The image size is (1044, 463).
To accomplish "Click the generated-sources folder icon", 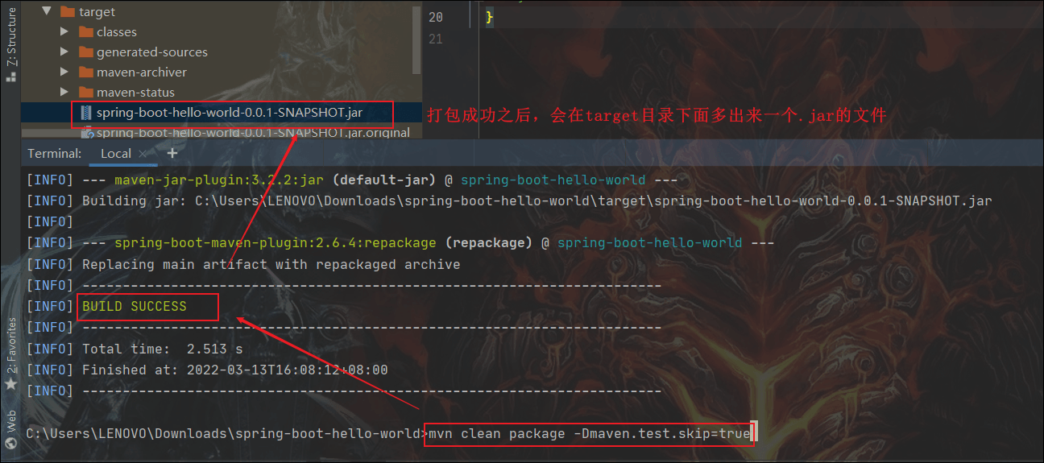I will tap(85, 52).
